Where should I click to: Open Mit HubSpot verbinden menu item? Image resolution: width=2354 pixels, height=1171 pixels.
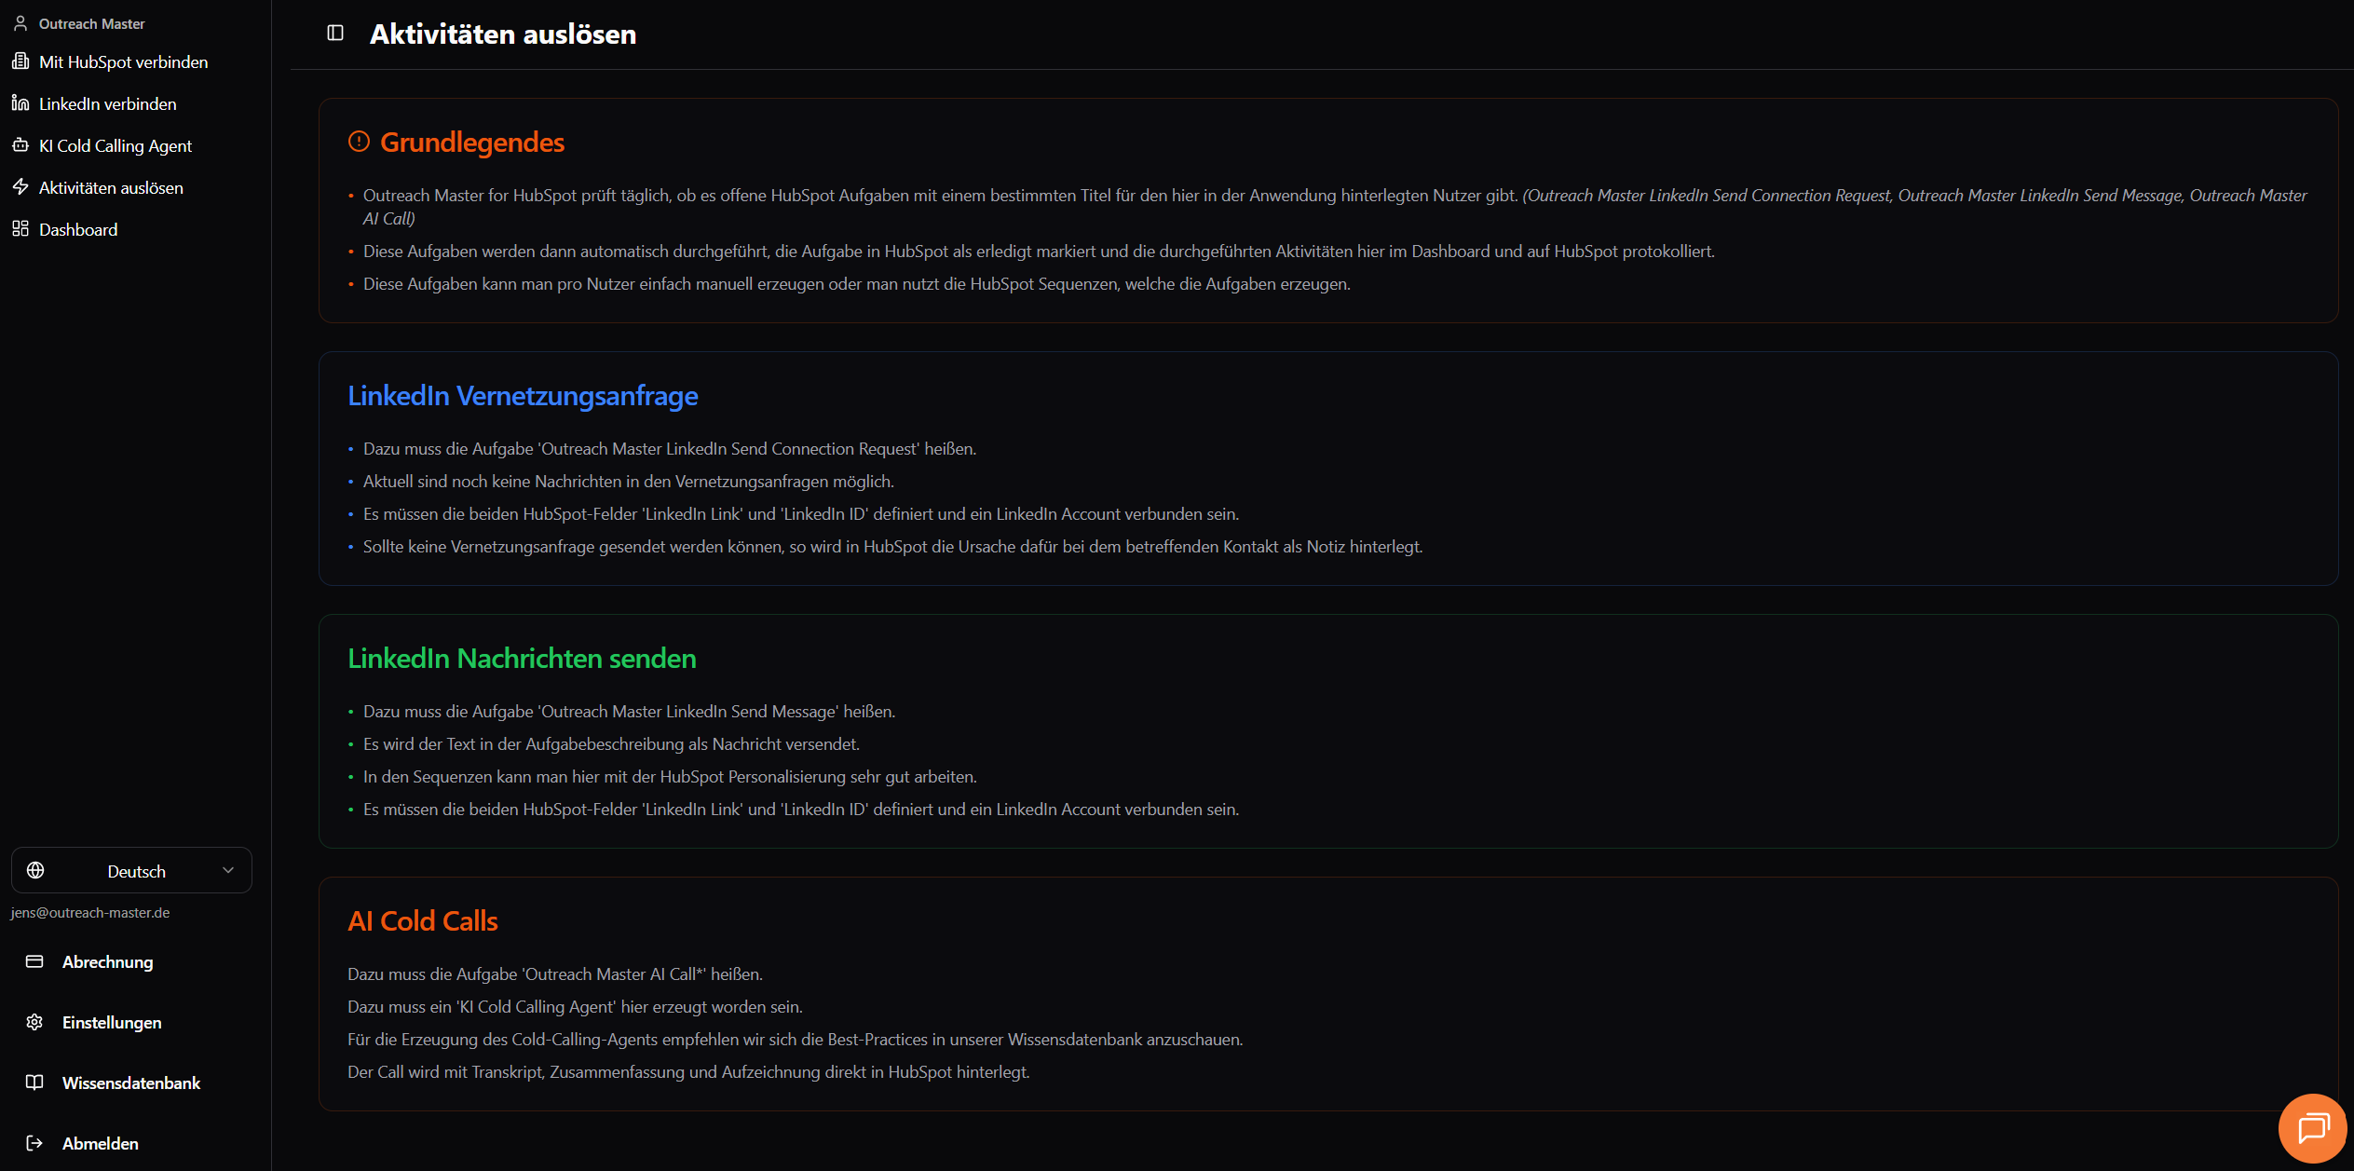click(123, 61)
